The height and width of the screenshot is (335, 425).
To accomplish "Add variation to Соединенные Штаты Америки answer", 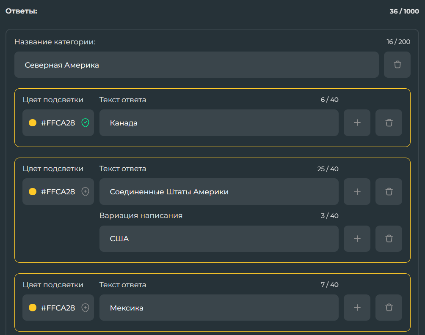I will [357, 192].
